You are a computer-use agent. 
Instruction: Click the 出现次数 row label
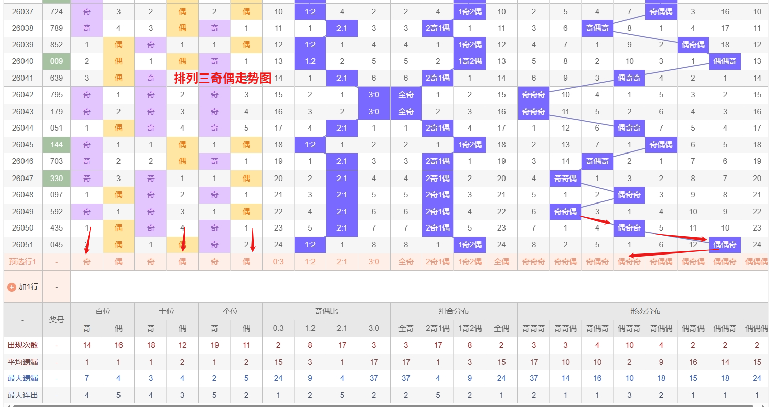22,345
